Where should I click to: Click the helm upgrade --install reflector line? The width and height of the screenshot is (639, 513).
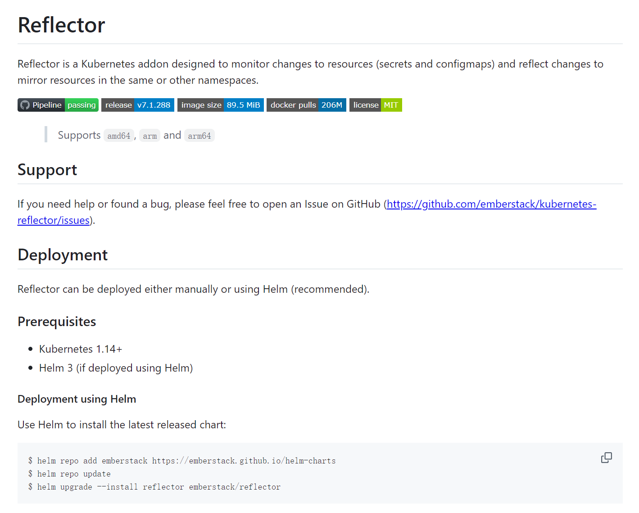(154, 487)
